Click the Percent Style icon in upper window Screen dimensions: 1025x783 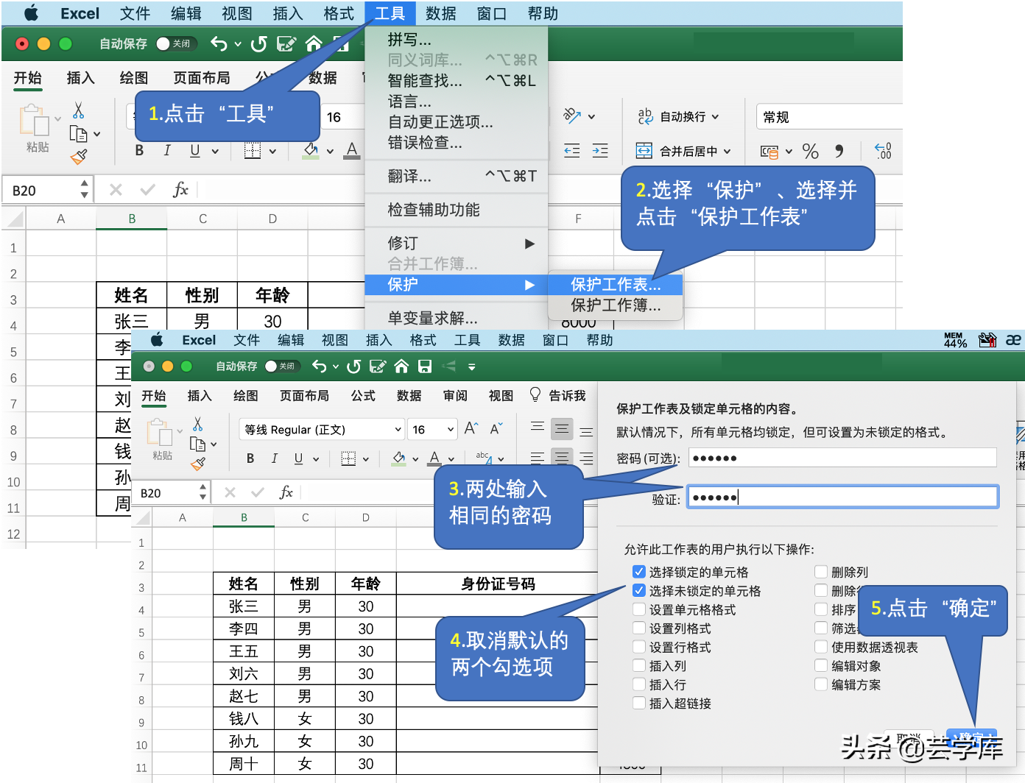coord(811,151)
